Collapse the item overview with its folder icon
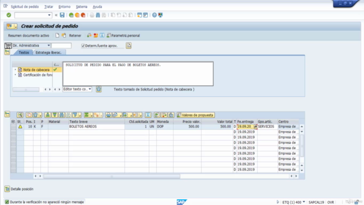 [x=7, y=114]
